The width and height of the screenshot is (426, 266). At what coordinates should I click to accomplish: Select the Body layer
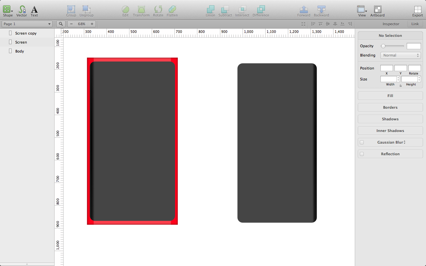(19, 51)
